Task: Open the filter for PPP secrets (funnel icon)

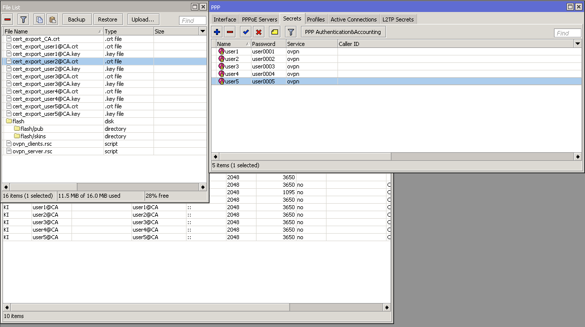Action: pos(290,31)
